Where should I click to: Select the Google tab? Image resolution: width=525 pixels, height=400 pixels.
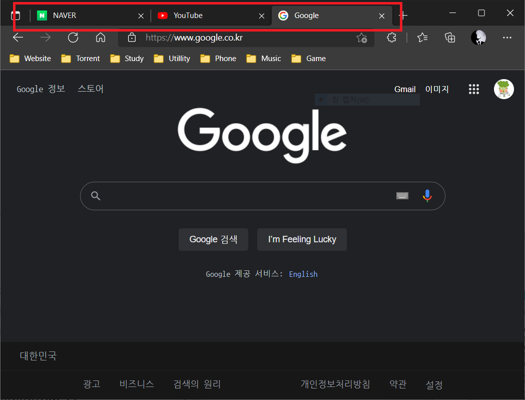click(331, 16)
